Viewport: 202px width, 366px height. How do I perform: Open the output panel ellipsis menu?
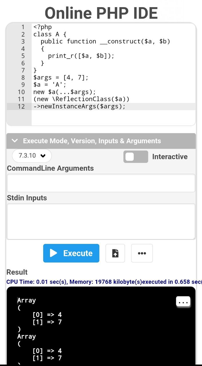[183, 302]
